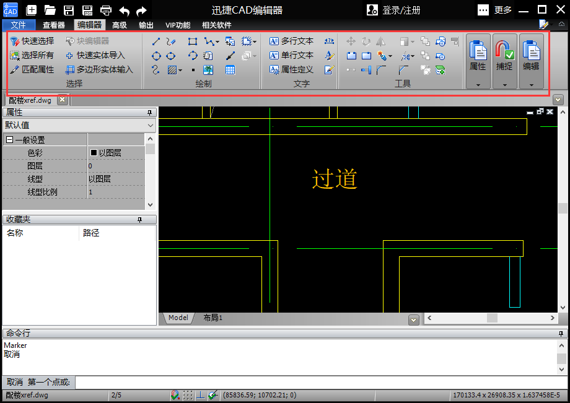
Task: Toggle ortho mode in status bar
Action: 200,395
